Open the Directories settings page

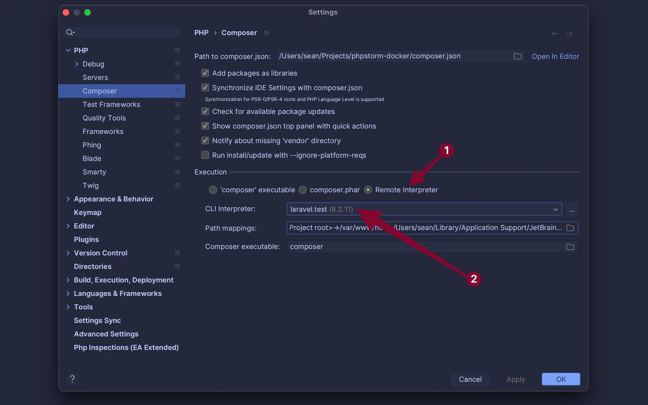tap(122, 266)
